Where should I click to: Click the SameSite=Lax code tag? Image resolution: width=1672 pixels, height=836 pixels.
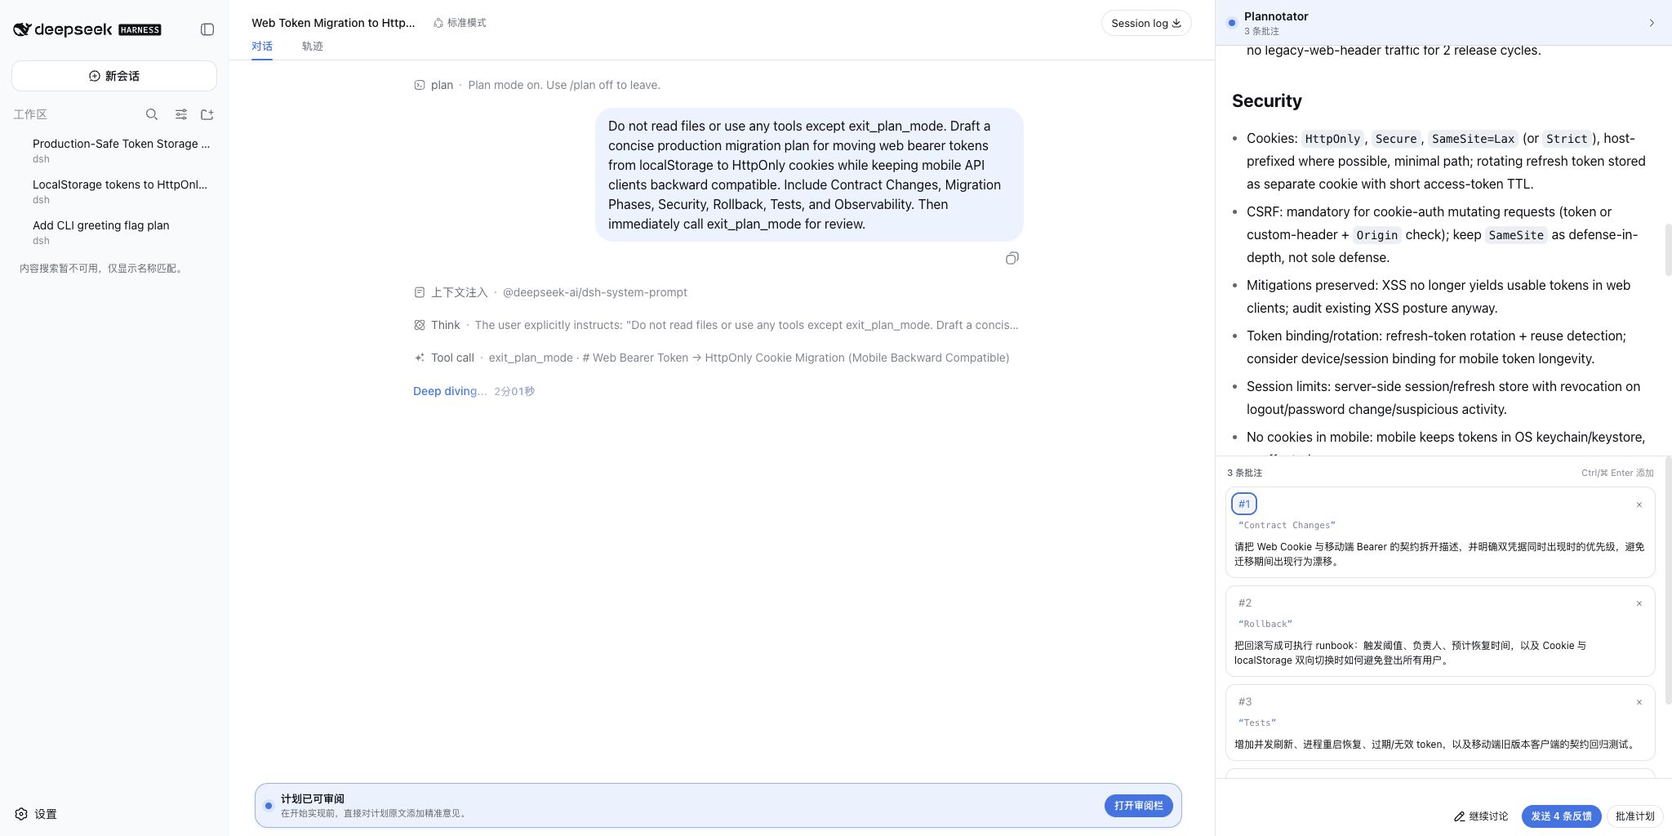1473,139
